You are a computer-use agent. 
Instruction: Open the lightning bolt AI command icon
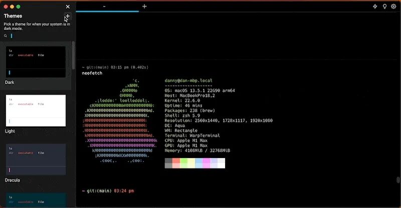(x=375, y=6)
